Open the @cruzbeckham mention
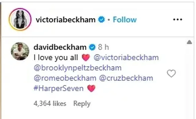Image resolution: width=196 pixels, height=119 pixels. (126, 78)
